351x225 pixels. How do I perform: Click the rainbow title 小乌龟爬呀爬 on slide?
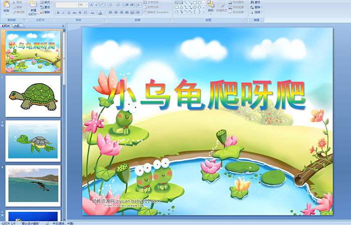coord(207,95)
